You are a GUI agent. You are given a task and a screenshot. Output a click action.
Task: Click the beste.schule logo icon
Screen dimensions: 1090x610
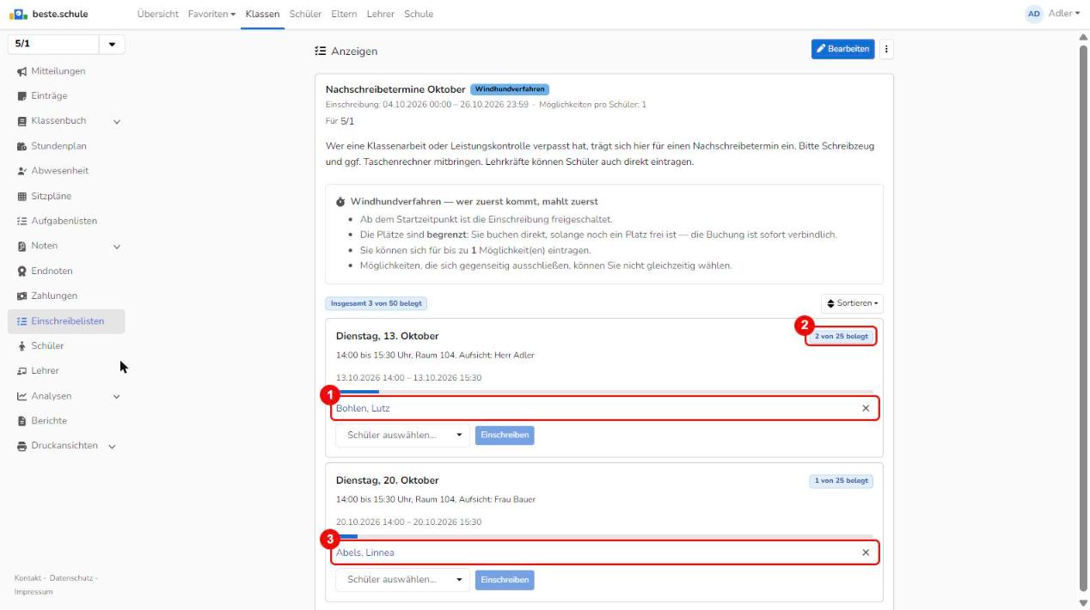click(16, 14)
